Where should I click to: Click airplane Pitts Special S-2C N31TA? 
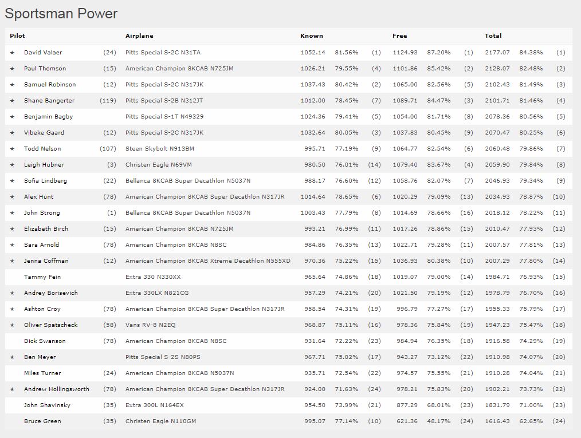163,53
